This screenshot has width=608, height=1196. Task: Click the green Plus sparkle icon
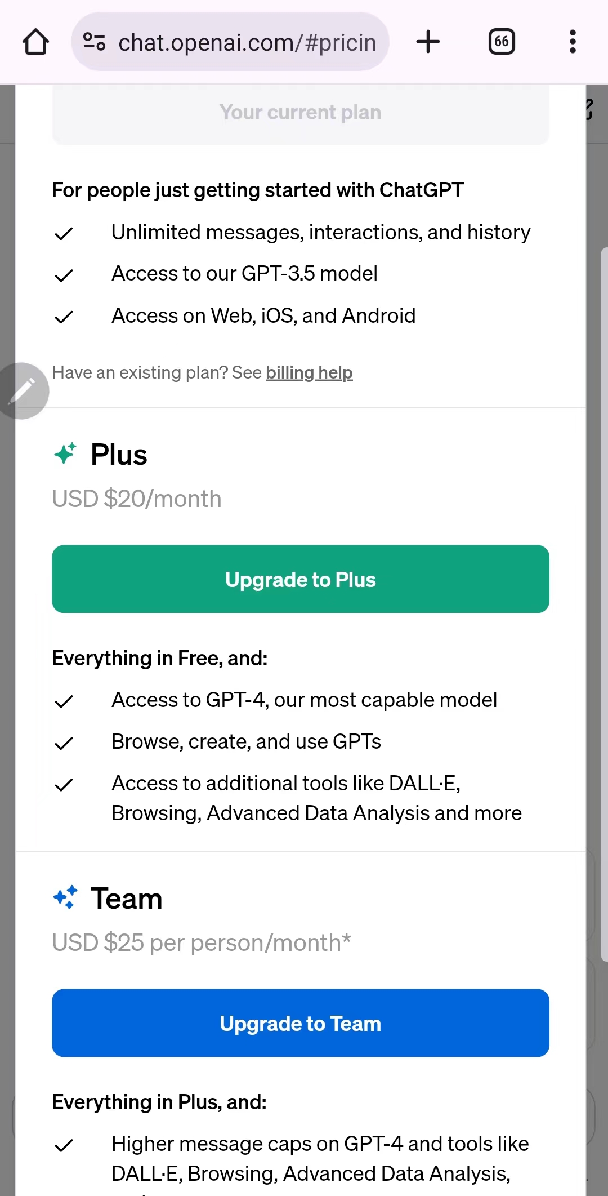[65, 453]
